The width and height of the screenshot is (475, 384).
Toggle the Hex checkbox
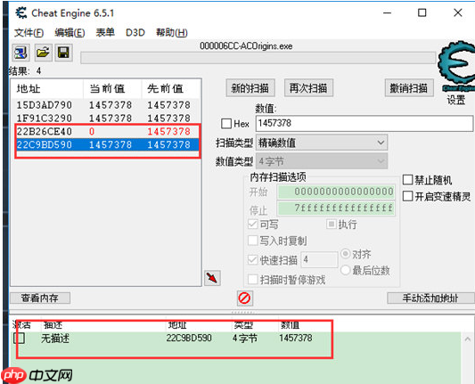click(226, 124)
